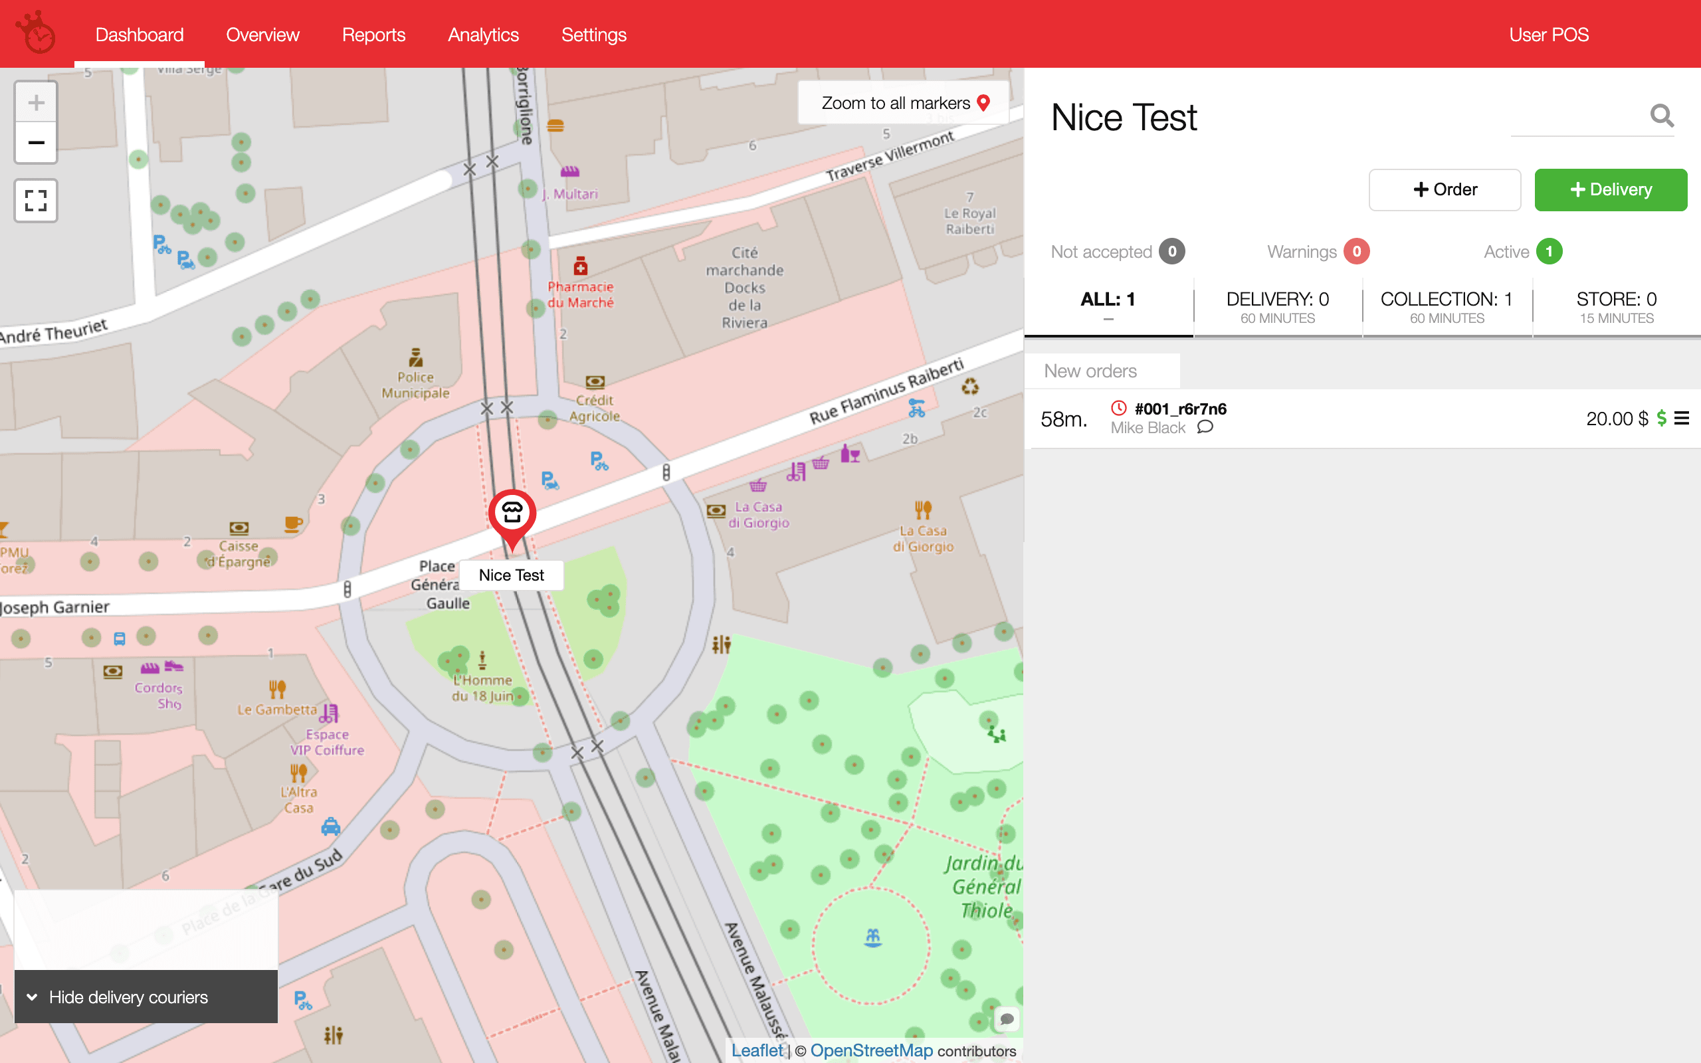Click the playground icon in the park
Image resolution: width=1701 pixels, height=1063 pixels.
point(997,735)
